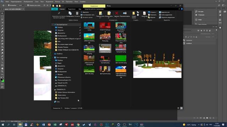The height and width of the screenshot is (127, 227).
Task: Toggle Show Transform Controls checkbox
Action: coord(28,5)
